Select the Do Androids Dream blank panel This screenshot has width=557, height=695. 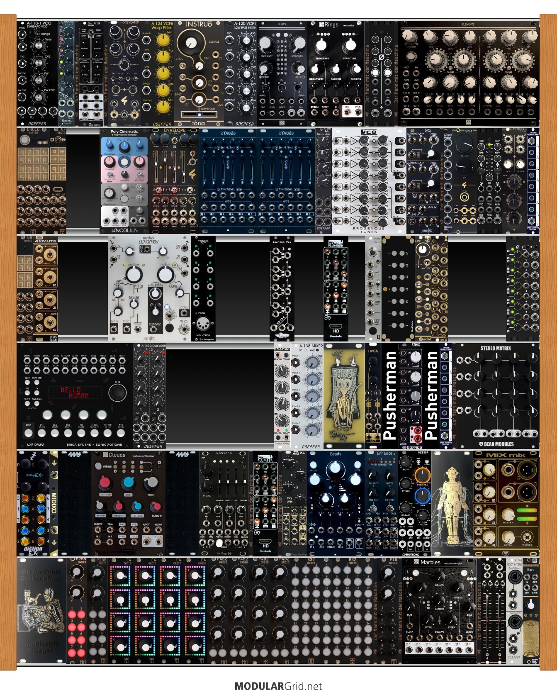tap(41, 611)
